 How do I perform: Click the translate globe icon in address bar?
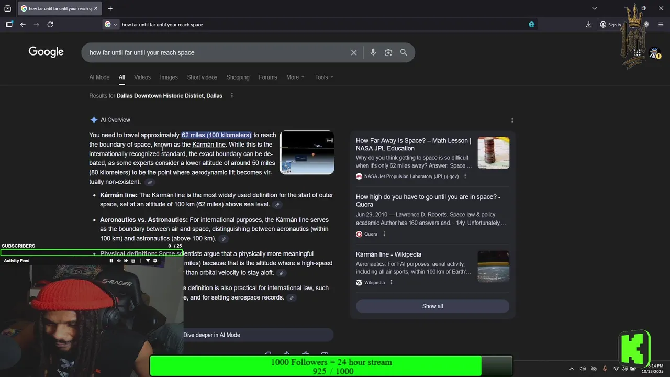tap(531, 24)
